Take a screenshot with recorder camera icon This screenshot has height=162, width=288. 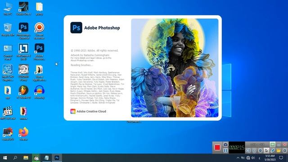[x=225, y=144]
